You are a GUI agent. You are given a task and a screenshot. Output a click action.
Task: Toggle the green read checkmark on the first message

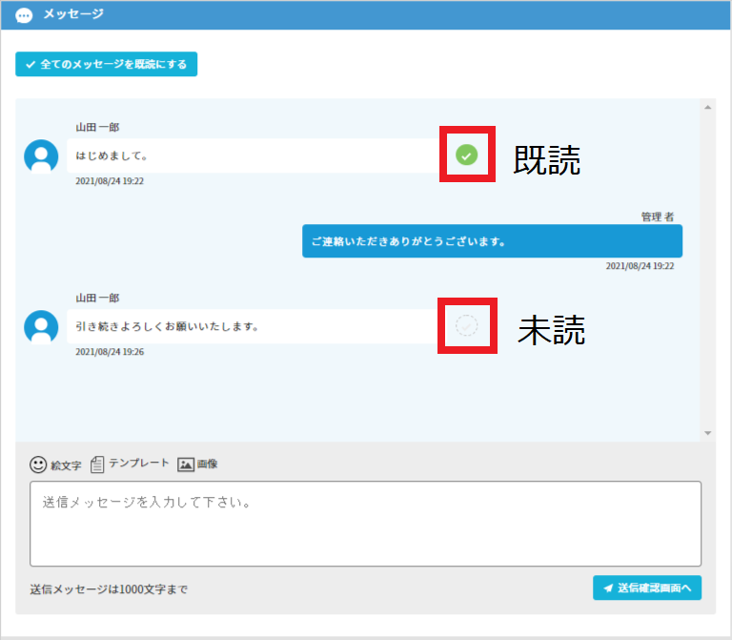[466, 155]
